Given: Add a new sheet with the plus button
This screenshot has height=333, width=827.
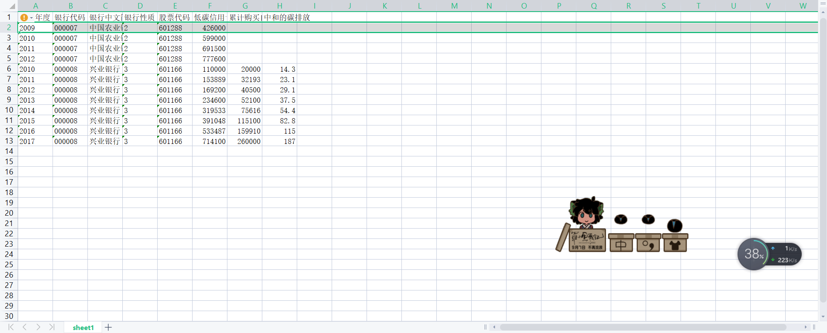Looking at the screenshot, I should 108,327.
